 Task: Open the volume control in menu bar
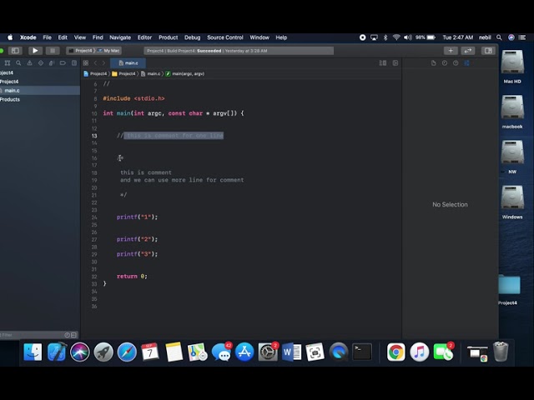[x=408, y=37]
